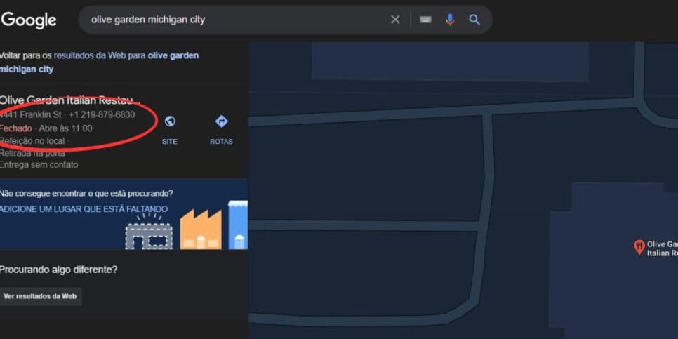Click the "Abre às 11:00" opening hours

(66, 128)
